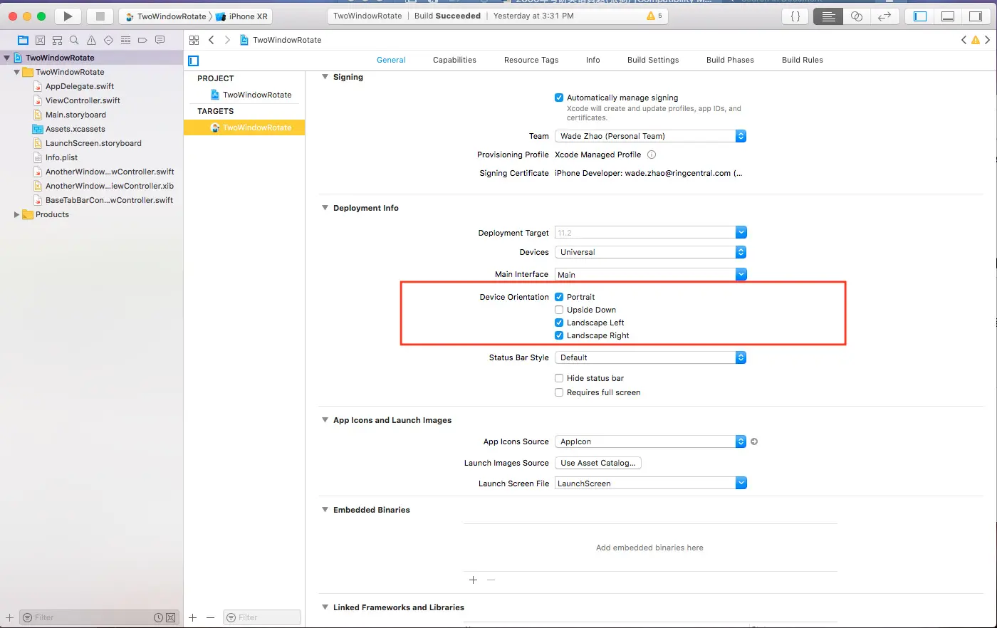The width and height of the screenshot is (997, 628).
Task: Open the library button with curly braces
Action: point(795,16)
